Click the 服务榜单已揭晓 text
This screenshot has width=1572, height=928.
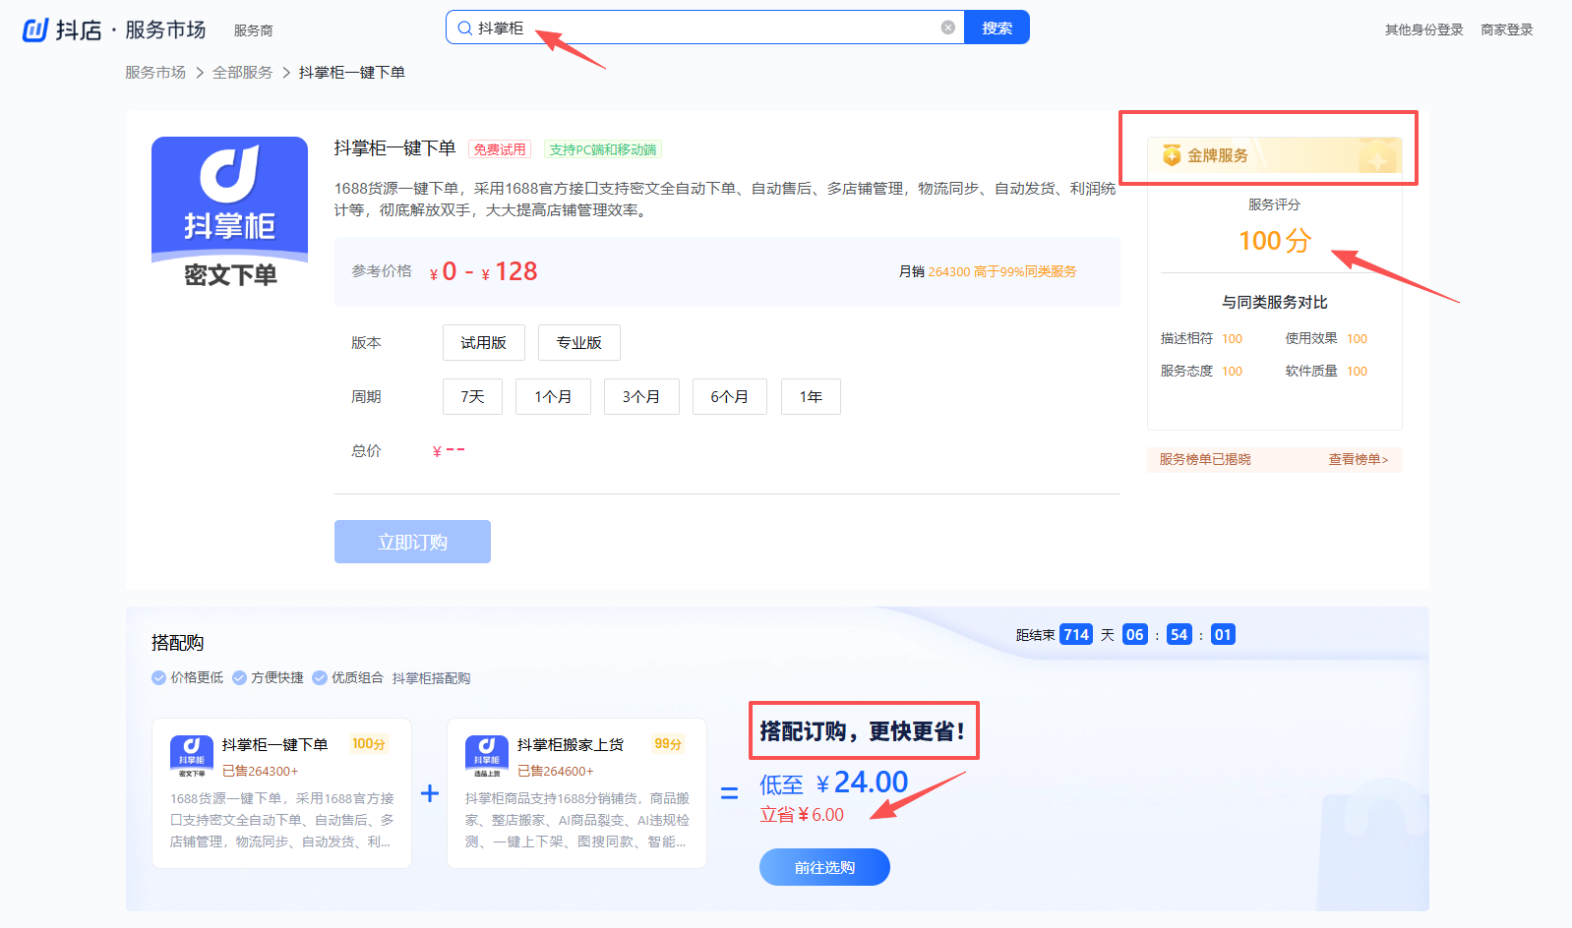(x=1205, y=459)
